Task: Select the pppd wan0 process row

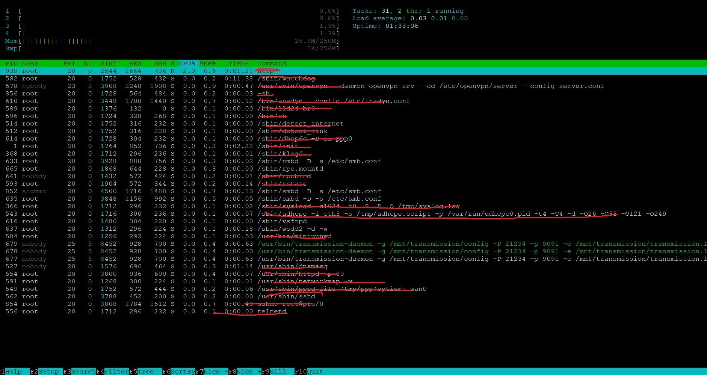Action: (x=353, y=289)
